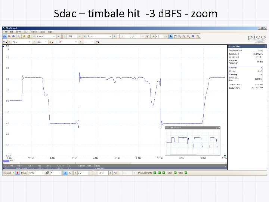The width and height of the screenshot is (269, 202).
Task: Click the trigger delay icon
Action: [x=115, y=173]
